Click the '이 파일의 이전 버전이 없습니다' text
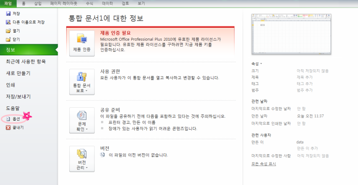Screen dimensions: 358x185 point(138,155)
